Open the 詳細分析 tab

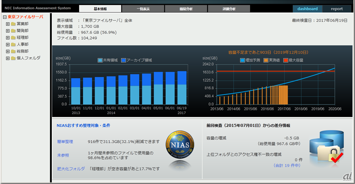click(x=229, y=9)
